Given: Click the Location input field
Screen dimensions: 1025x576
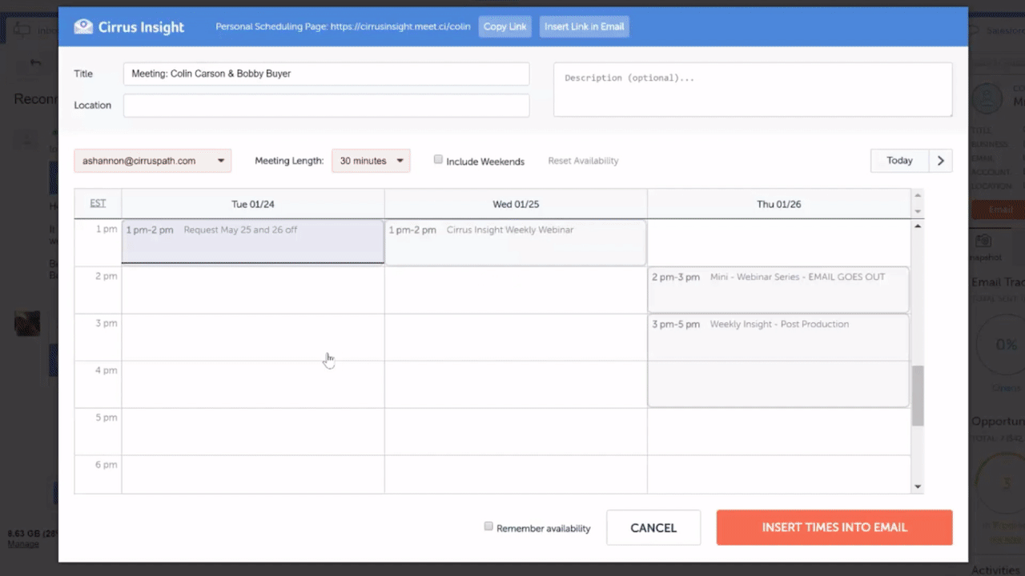Looking at the screenshot, I should (326, 106).
